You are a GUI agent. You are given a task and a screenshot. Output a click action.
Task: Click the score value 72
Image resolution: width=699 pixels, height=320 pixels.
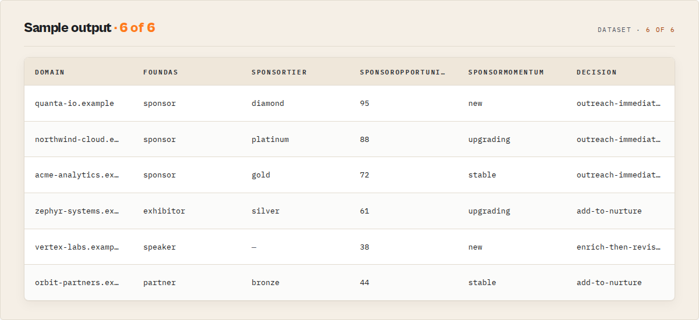365,175
